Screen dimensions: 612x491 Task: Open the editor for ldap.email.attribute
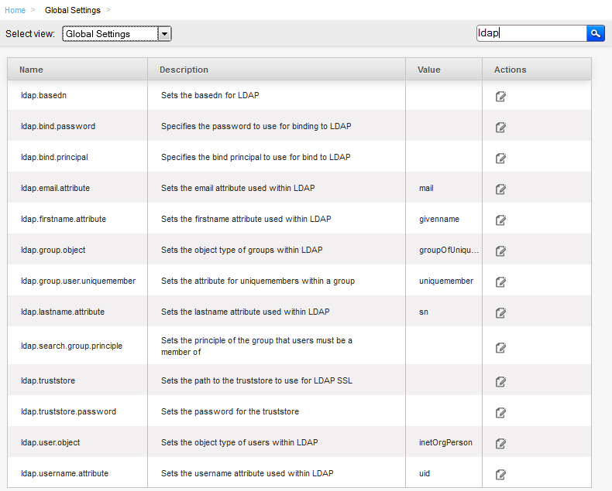pyautogui.click(x=500, y=189)
